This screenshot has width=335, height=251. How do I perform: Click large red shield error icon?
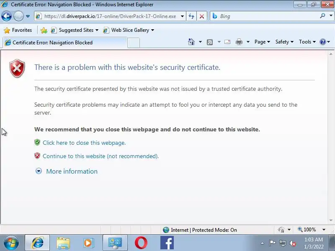17,68
